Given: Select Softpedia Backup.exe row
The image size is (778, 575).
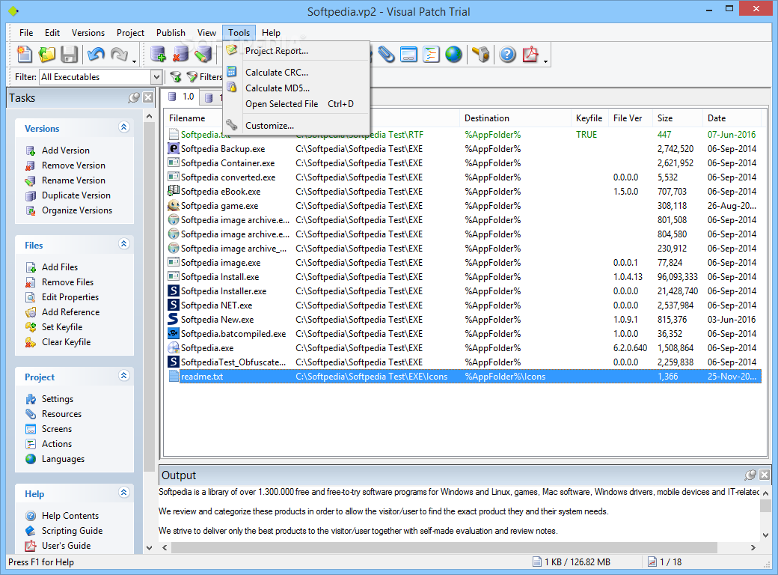Looking at the screenshot, I should [465, 149].
